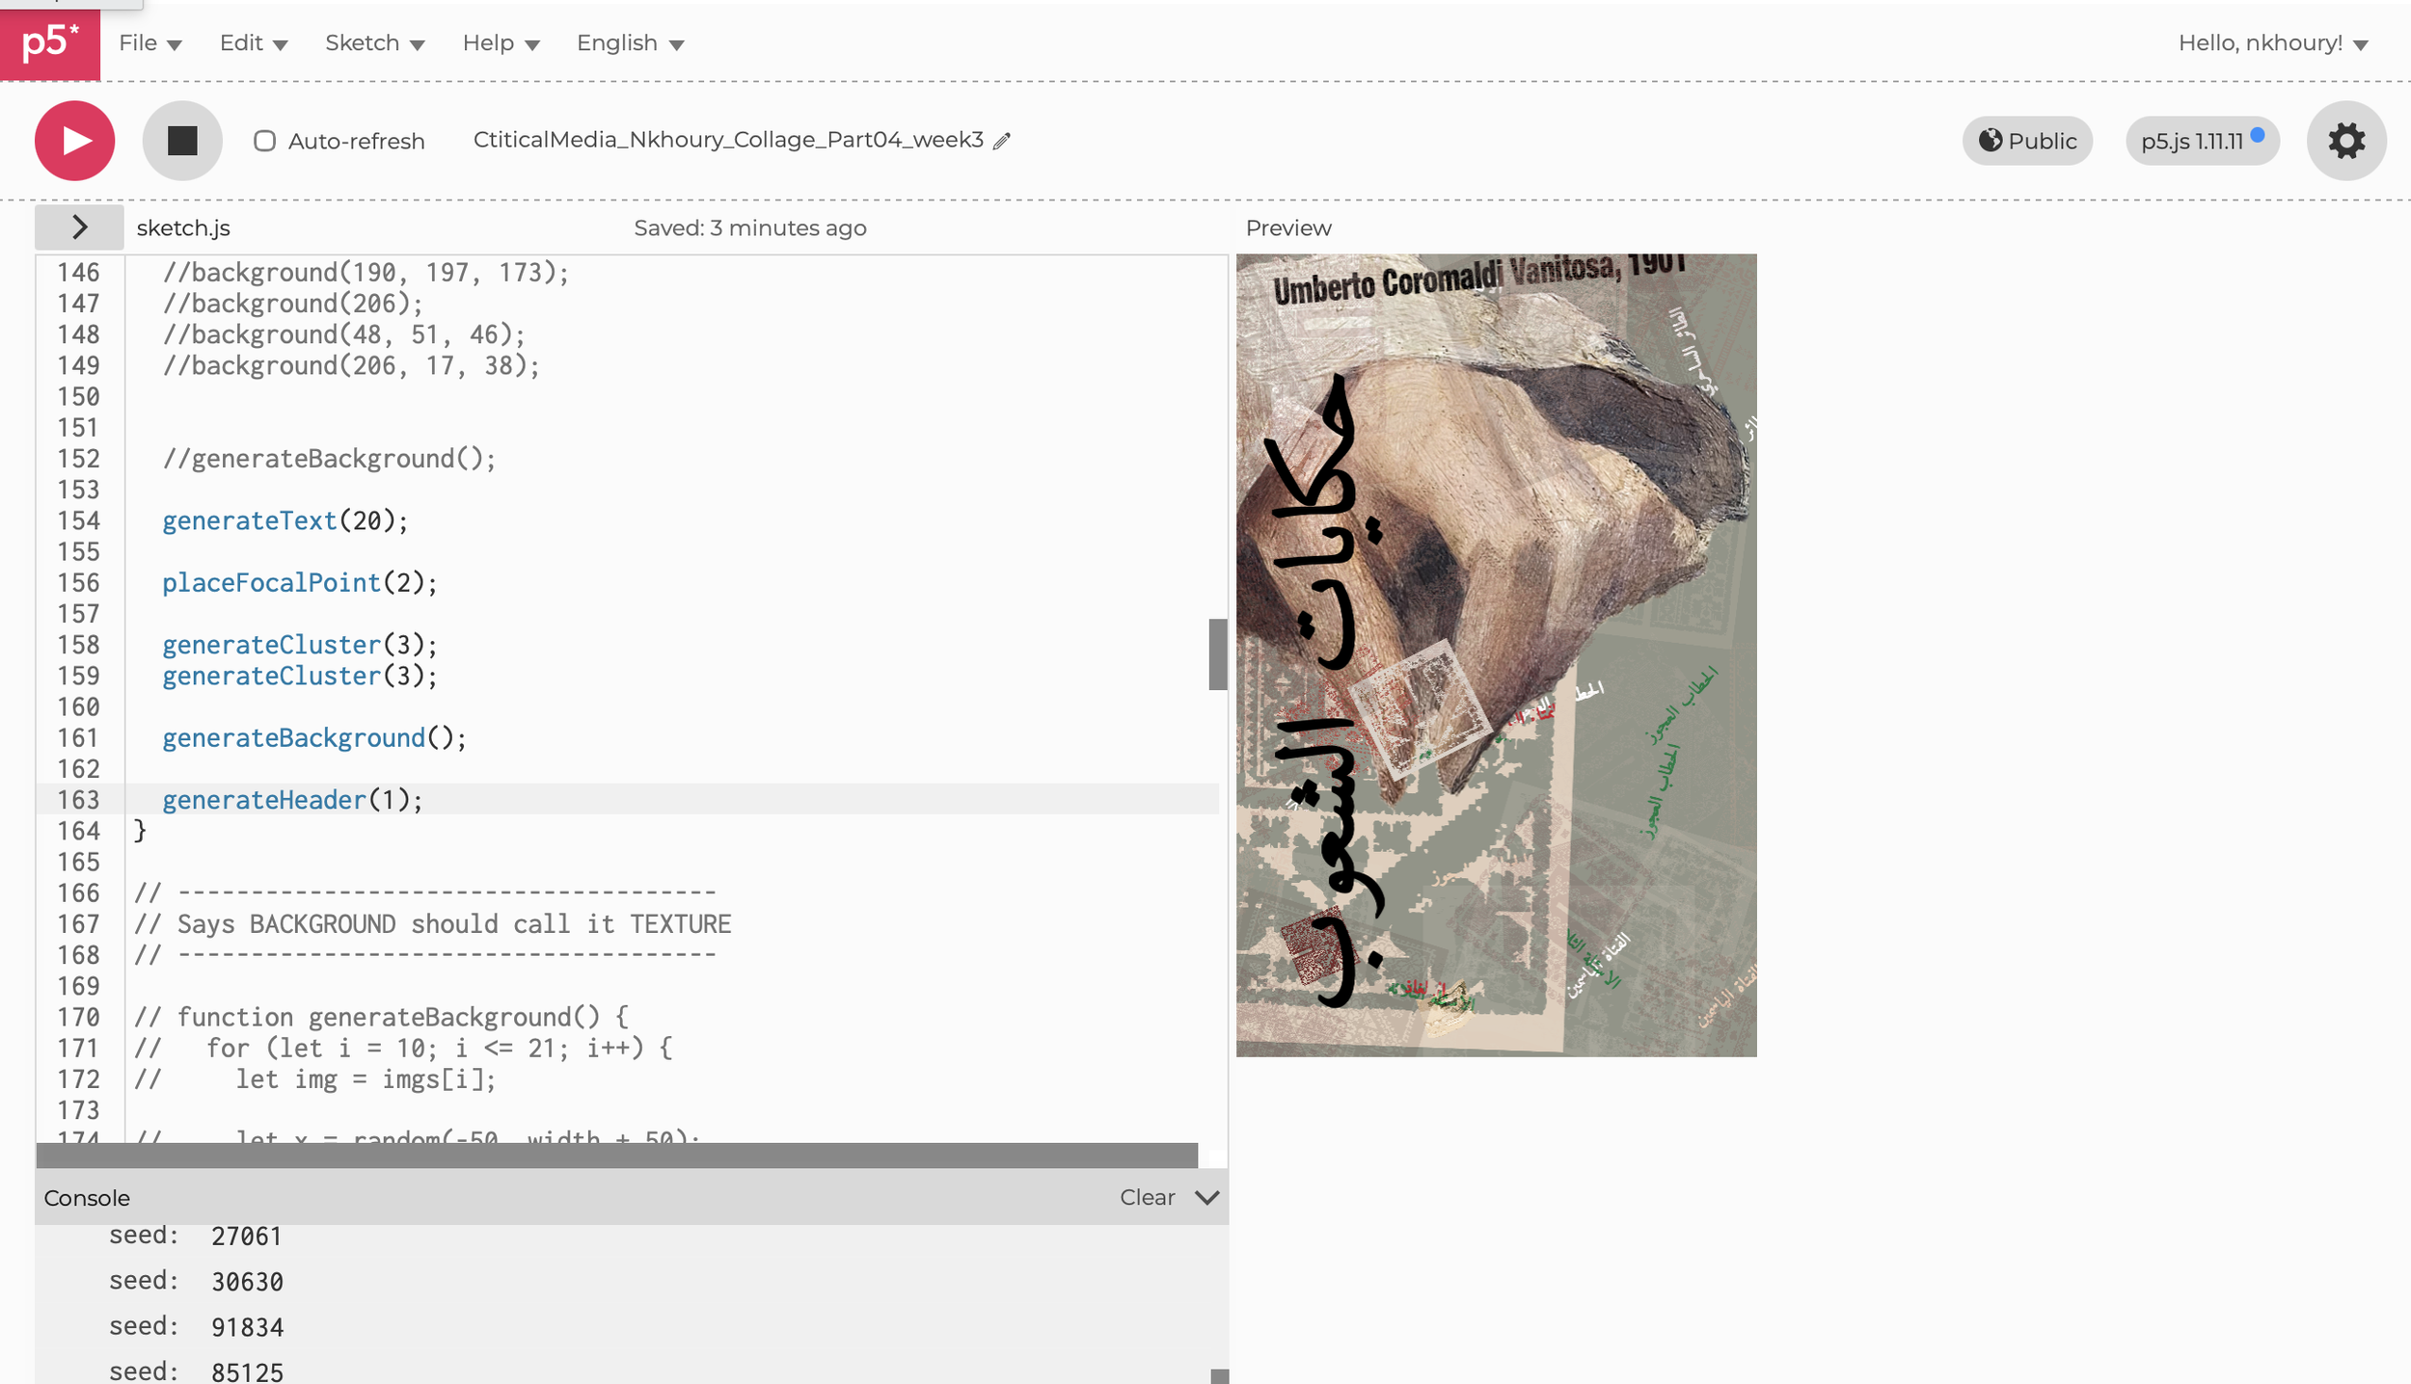Viewport: 2411px width, 1384px height.
Task: Expand the file sidebar chevron
Action: click(x=79, y=227)
